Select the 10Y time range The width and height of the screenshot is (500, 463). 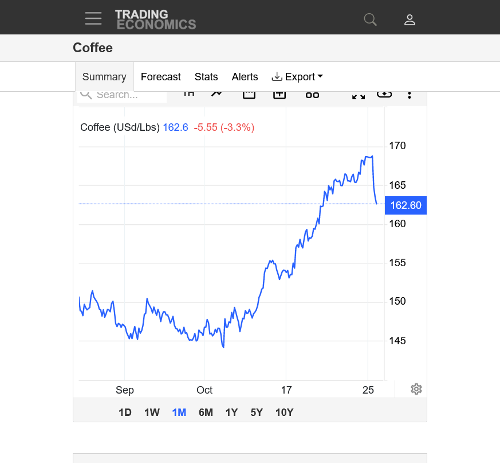click(284, 412)
